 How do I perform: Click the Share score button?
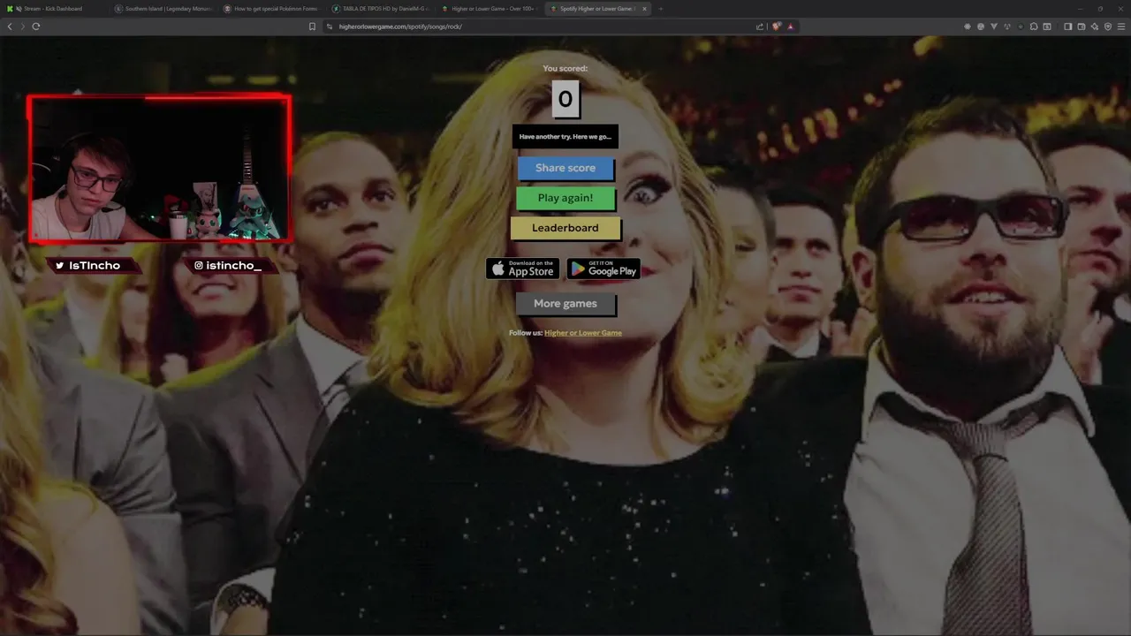click(565, 168)
